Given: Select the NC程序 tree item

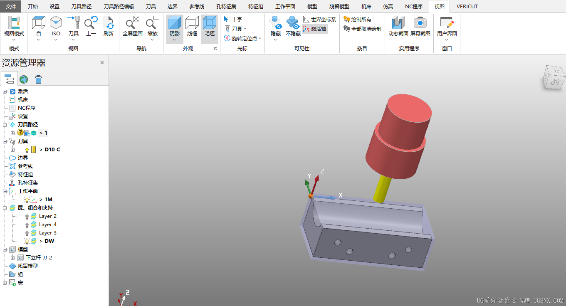Looking at the screenshot, I should pos(27,108).
